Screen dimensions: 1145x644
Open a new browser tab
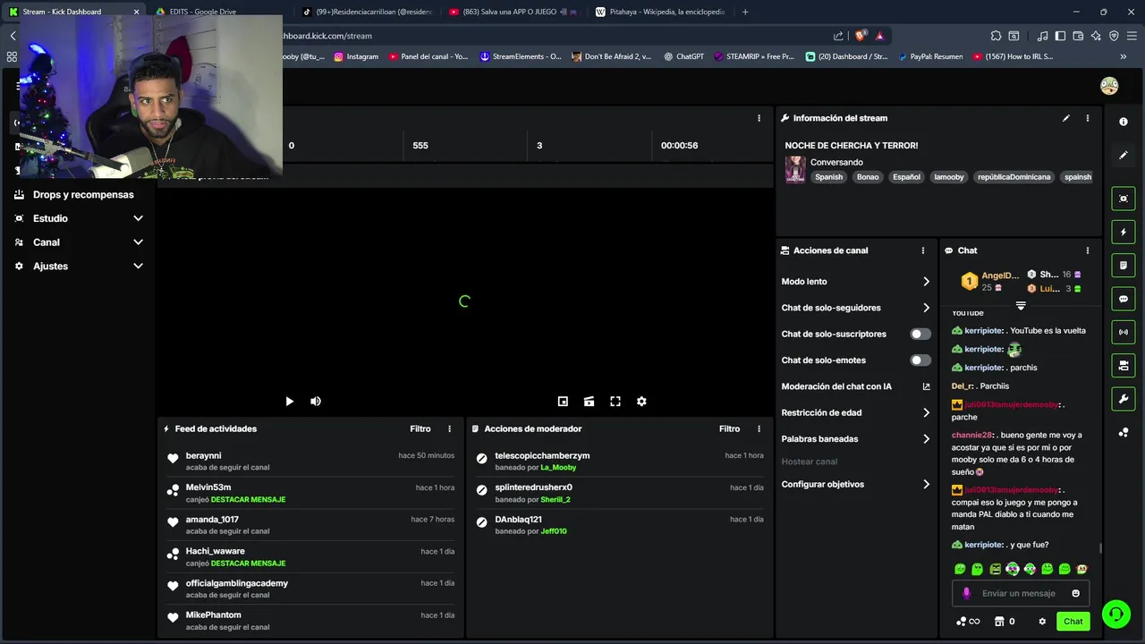[x=745, y=12]
